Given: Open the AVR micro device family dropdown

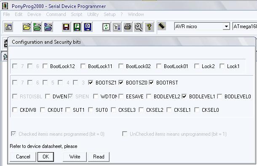Looking at the screenshot, I should [226, 26].
